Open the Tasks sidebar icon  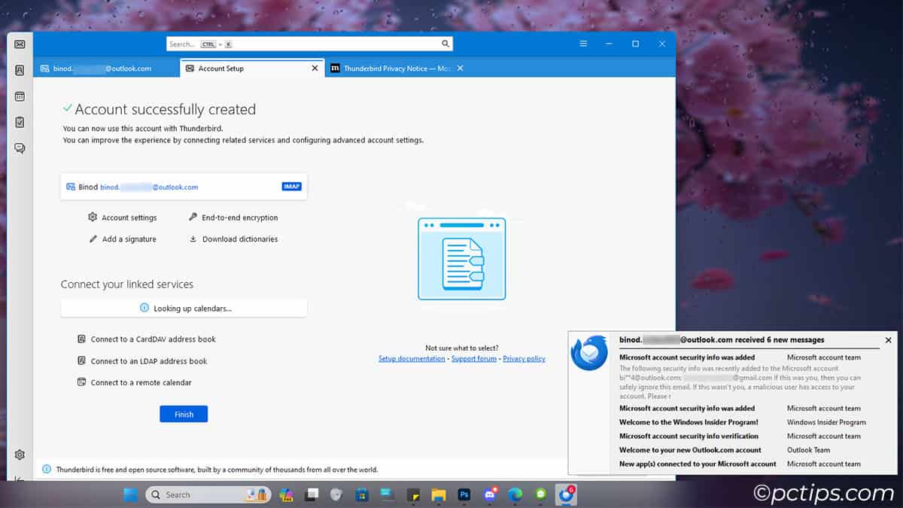(20, 122)
